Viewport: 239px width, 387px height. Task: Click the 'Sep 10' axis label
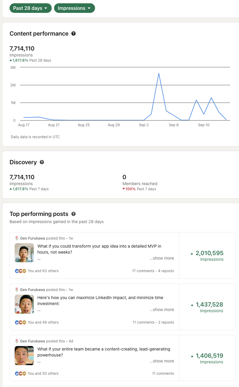pyautogui.click(x=204, y=125)
